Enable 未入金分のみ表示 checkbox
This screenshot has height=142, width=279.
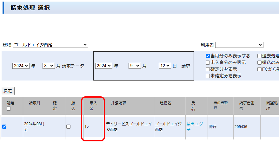tap(208, 63)
